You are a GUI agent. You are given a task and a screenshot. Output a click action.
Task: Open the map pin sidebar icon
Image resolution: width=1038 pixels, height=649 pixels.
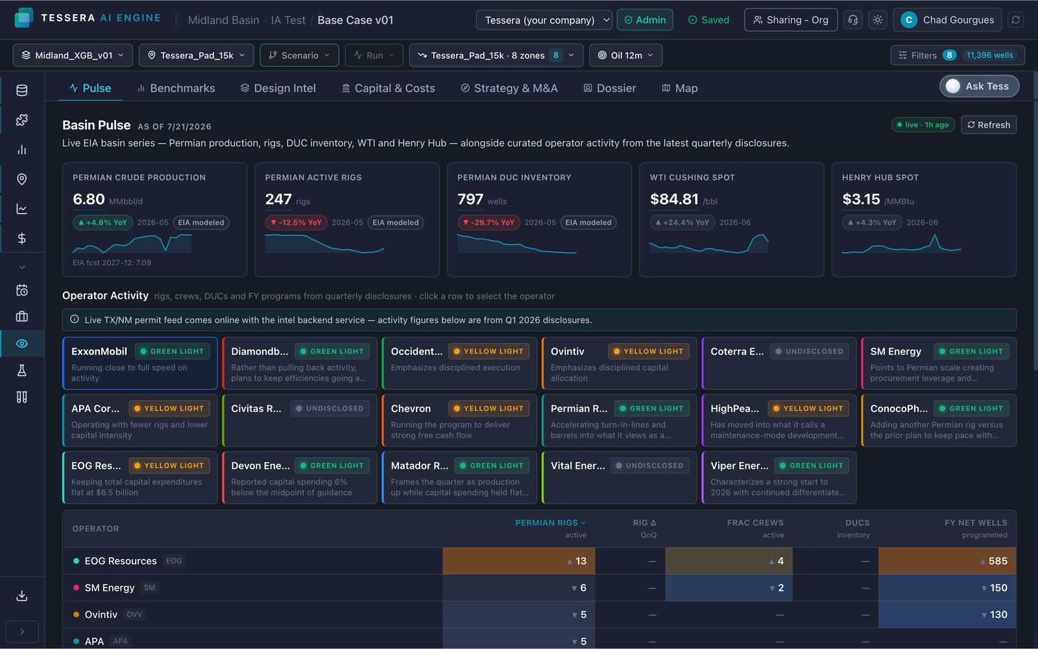(x=22, y=179)
